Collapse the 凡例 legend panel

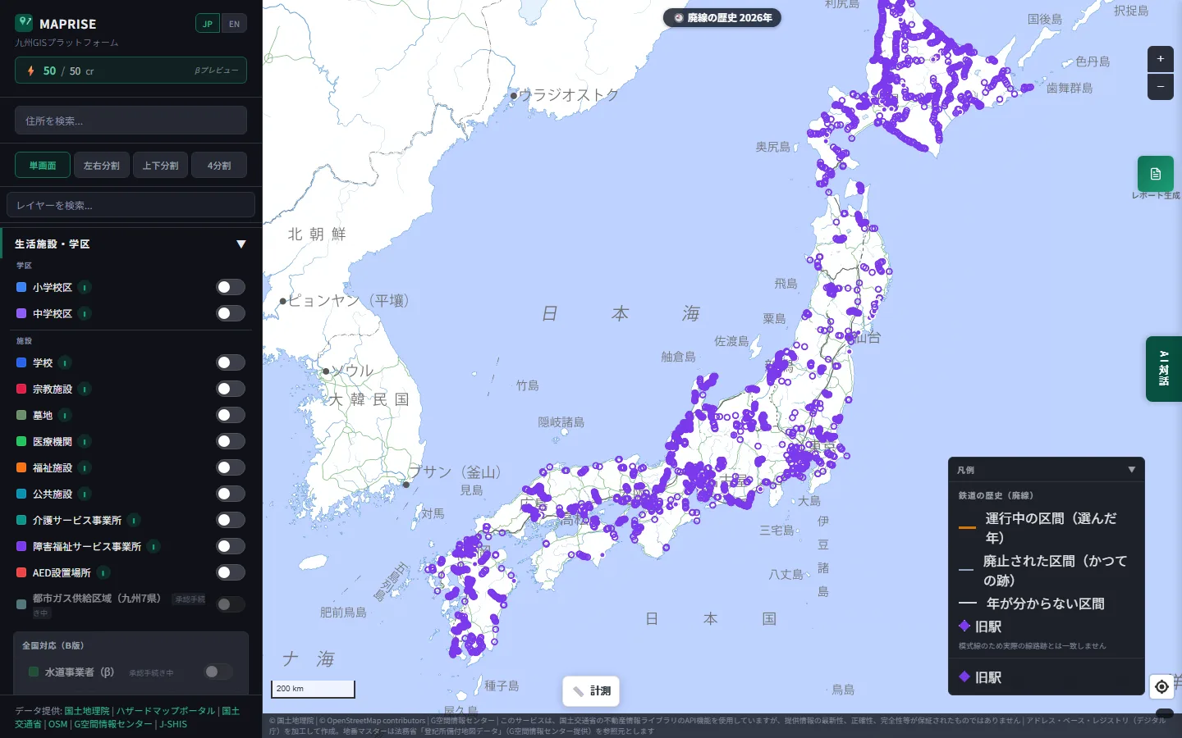[x=1132, y=470]
